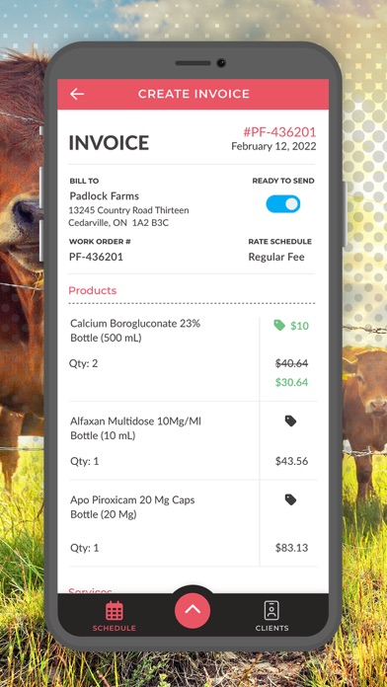Screen dimensions: 387x687
Task: Open Clients badge icon in bottom bar
Action: tap(271, 611)
